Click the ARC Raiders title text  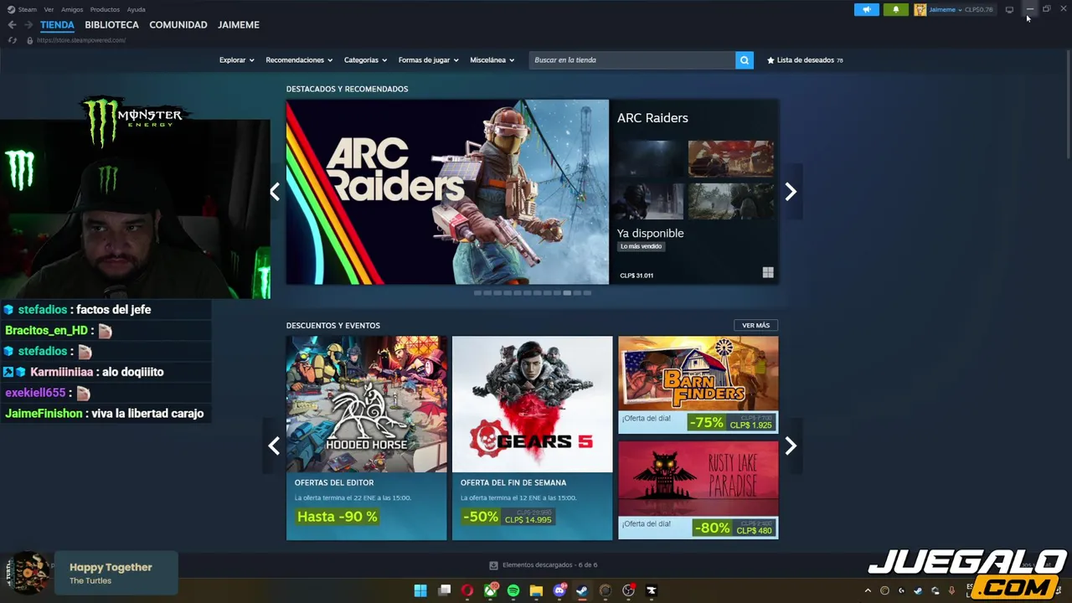pyautogui.click(x=652, y=118)
